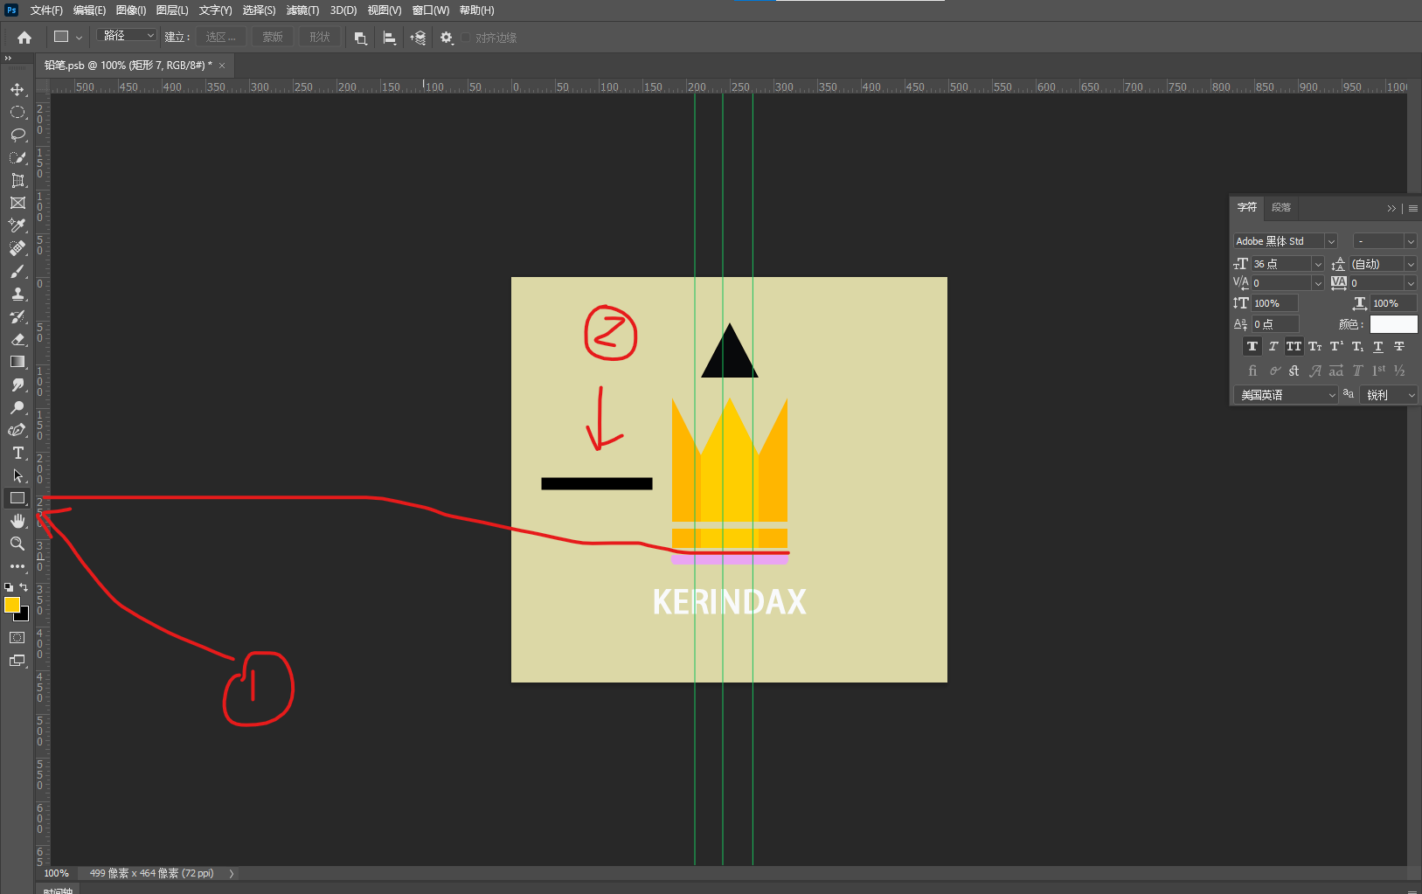Image resolution: width=1422 pixels, height=894 pixels.
Task: Toggle Faux Italic text style
Action: 1273,346
